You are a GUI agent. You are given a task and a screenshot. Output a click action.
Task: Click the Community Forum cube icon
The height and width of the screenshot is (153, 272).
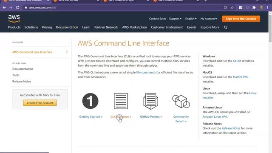click(x=181, y=101)
